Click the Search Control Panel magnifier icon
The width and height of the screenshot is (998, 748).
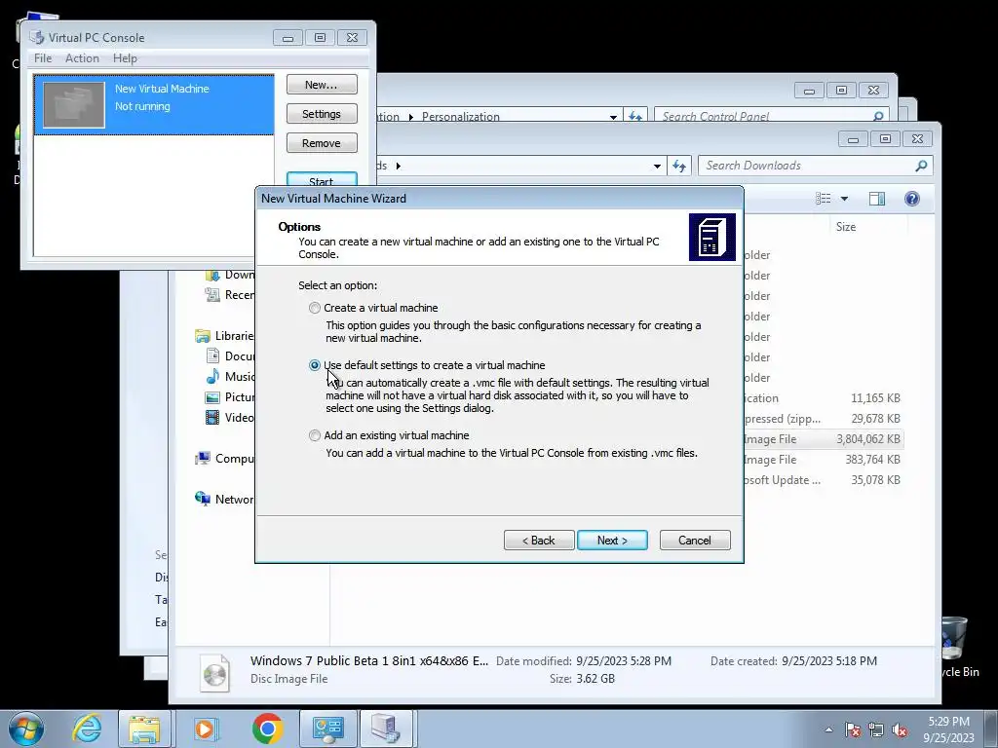point(878,116)
